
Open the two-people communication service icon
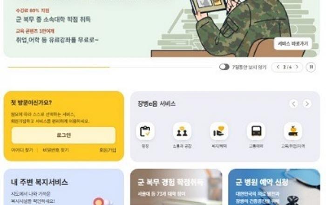[x=182, y=131]
